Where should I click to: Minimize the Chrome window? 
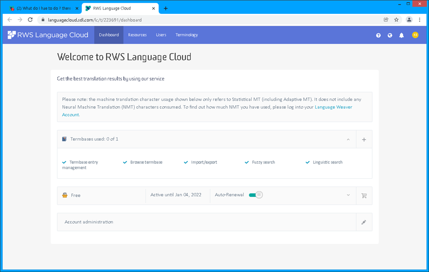399,4
